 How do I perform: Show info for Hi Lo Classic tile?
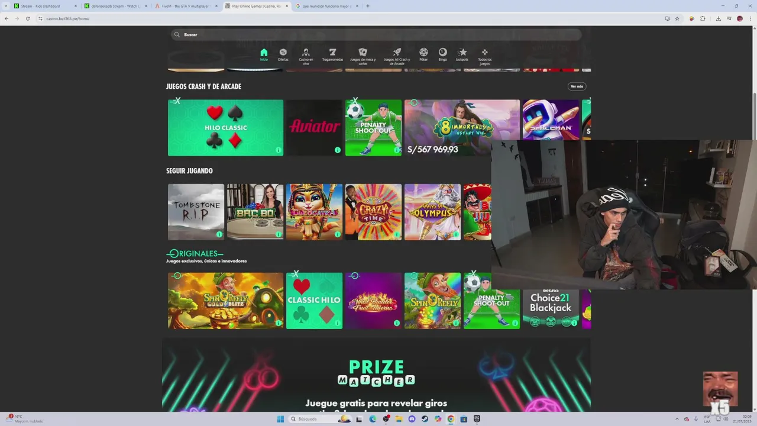tap(278, 150)
